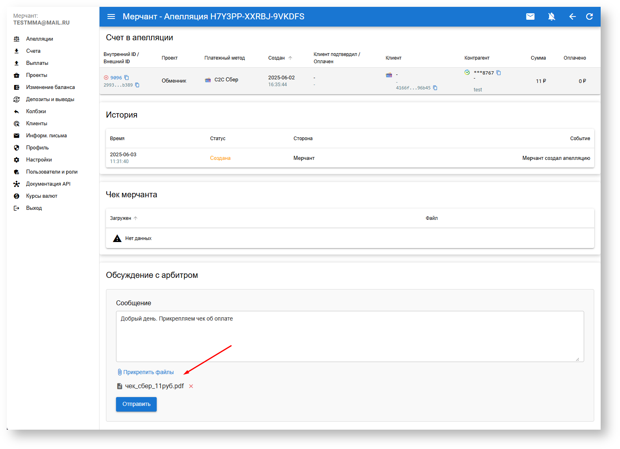Log out via Выход

(34, 208)
